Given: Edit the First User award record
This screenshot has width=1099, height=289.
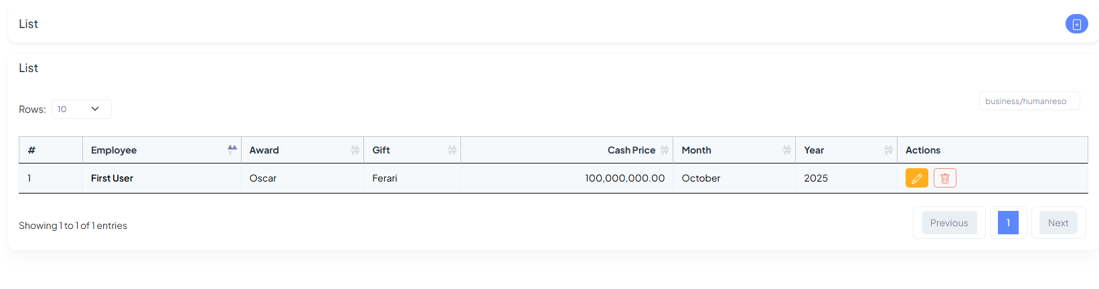Looking at the screenshot, I should [x=916, y=178].
